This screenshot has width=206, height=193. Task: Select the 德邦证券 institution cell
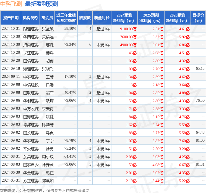[x=31, y=125]
